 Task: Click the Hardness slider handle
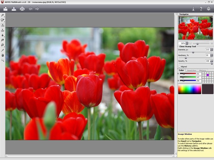[x=186, y=58]
